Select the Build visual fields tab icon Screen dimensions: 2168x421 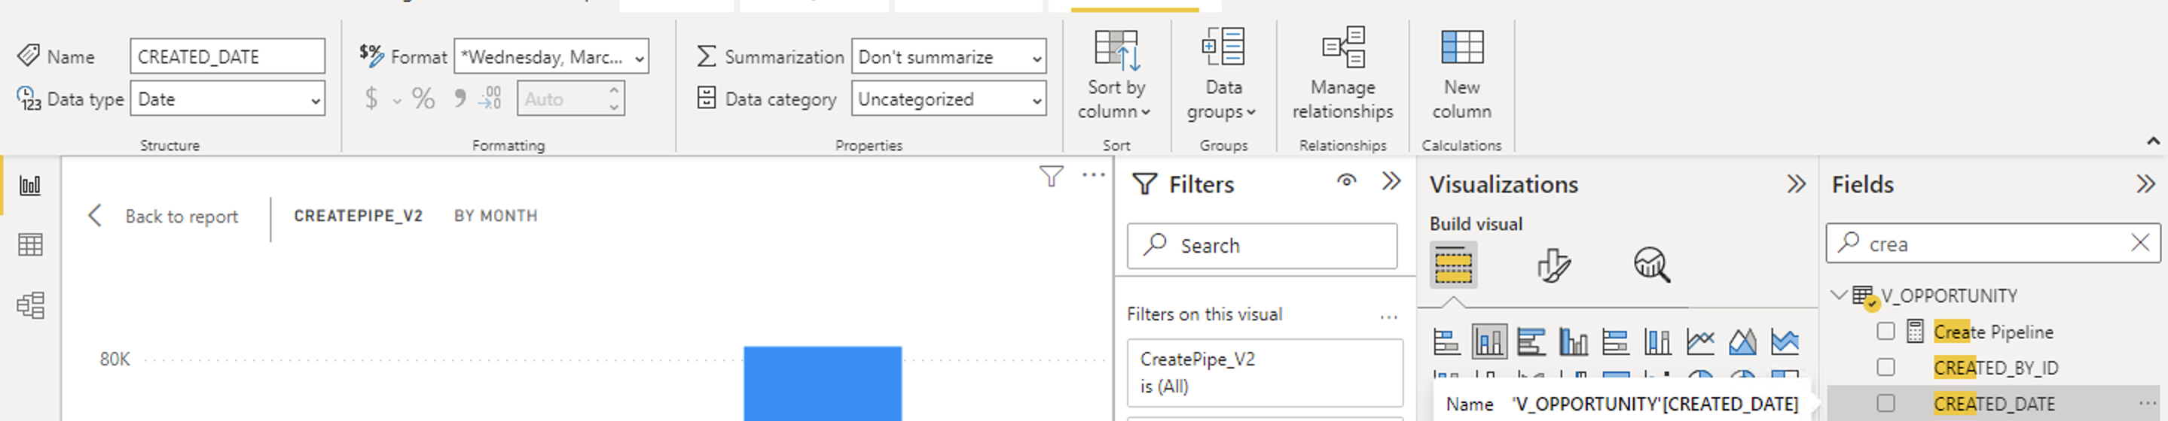click(1452, 265)
